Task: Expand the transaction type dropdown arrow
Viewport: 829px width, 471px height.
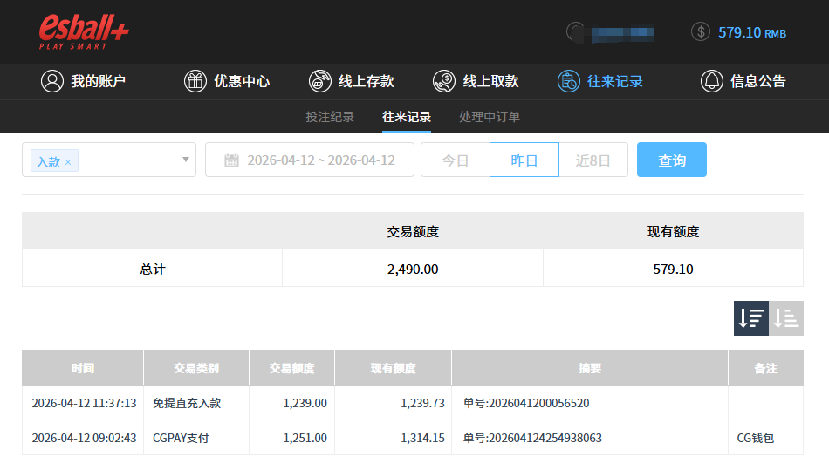Action: [185, 160]
